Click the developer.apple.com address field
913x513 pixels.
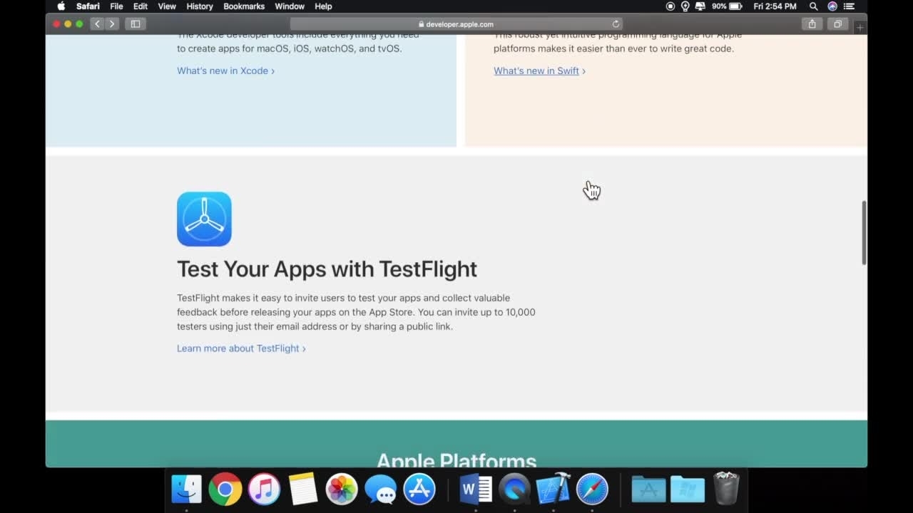[456, 24]
